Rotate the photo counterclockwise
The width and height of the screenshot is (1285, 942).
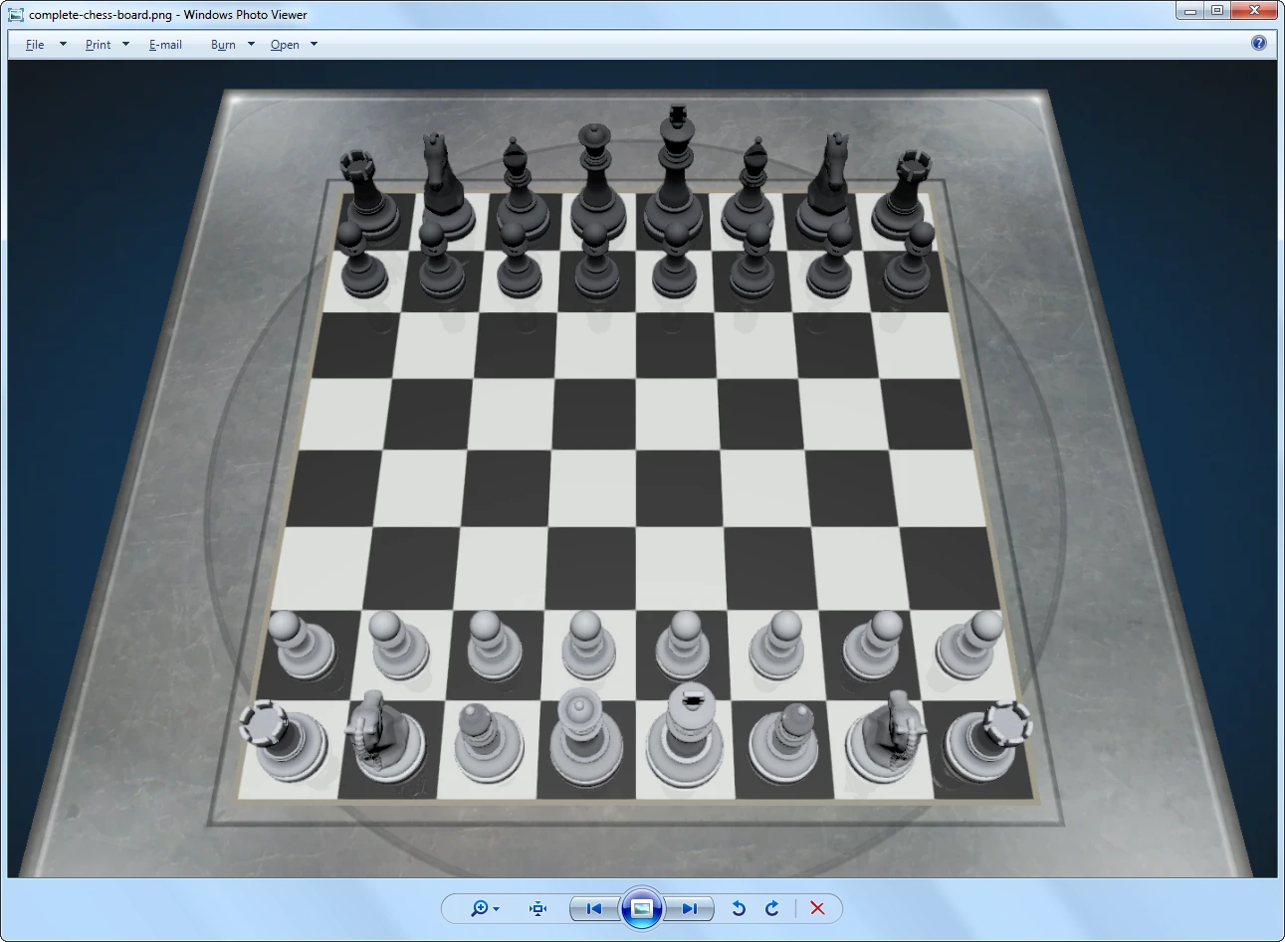[x=738, y=908]
